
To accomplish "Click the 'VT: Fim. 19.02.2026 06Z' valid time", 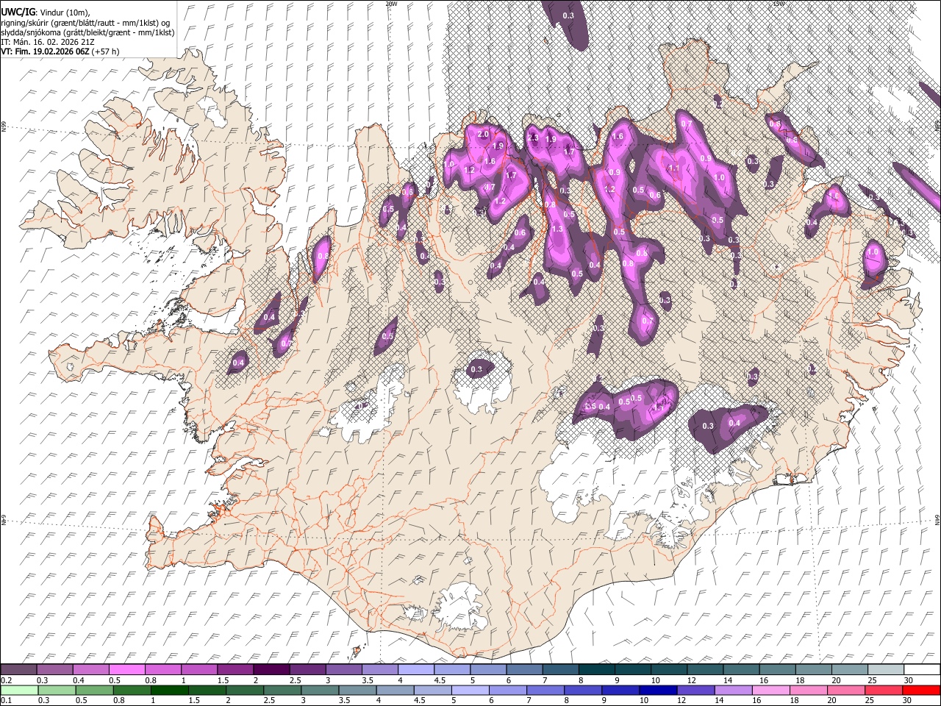I will coord(45,51).
